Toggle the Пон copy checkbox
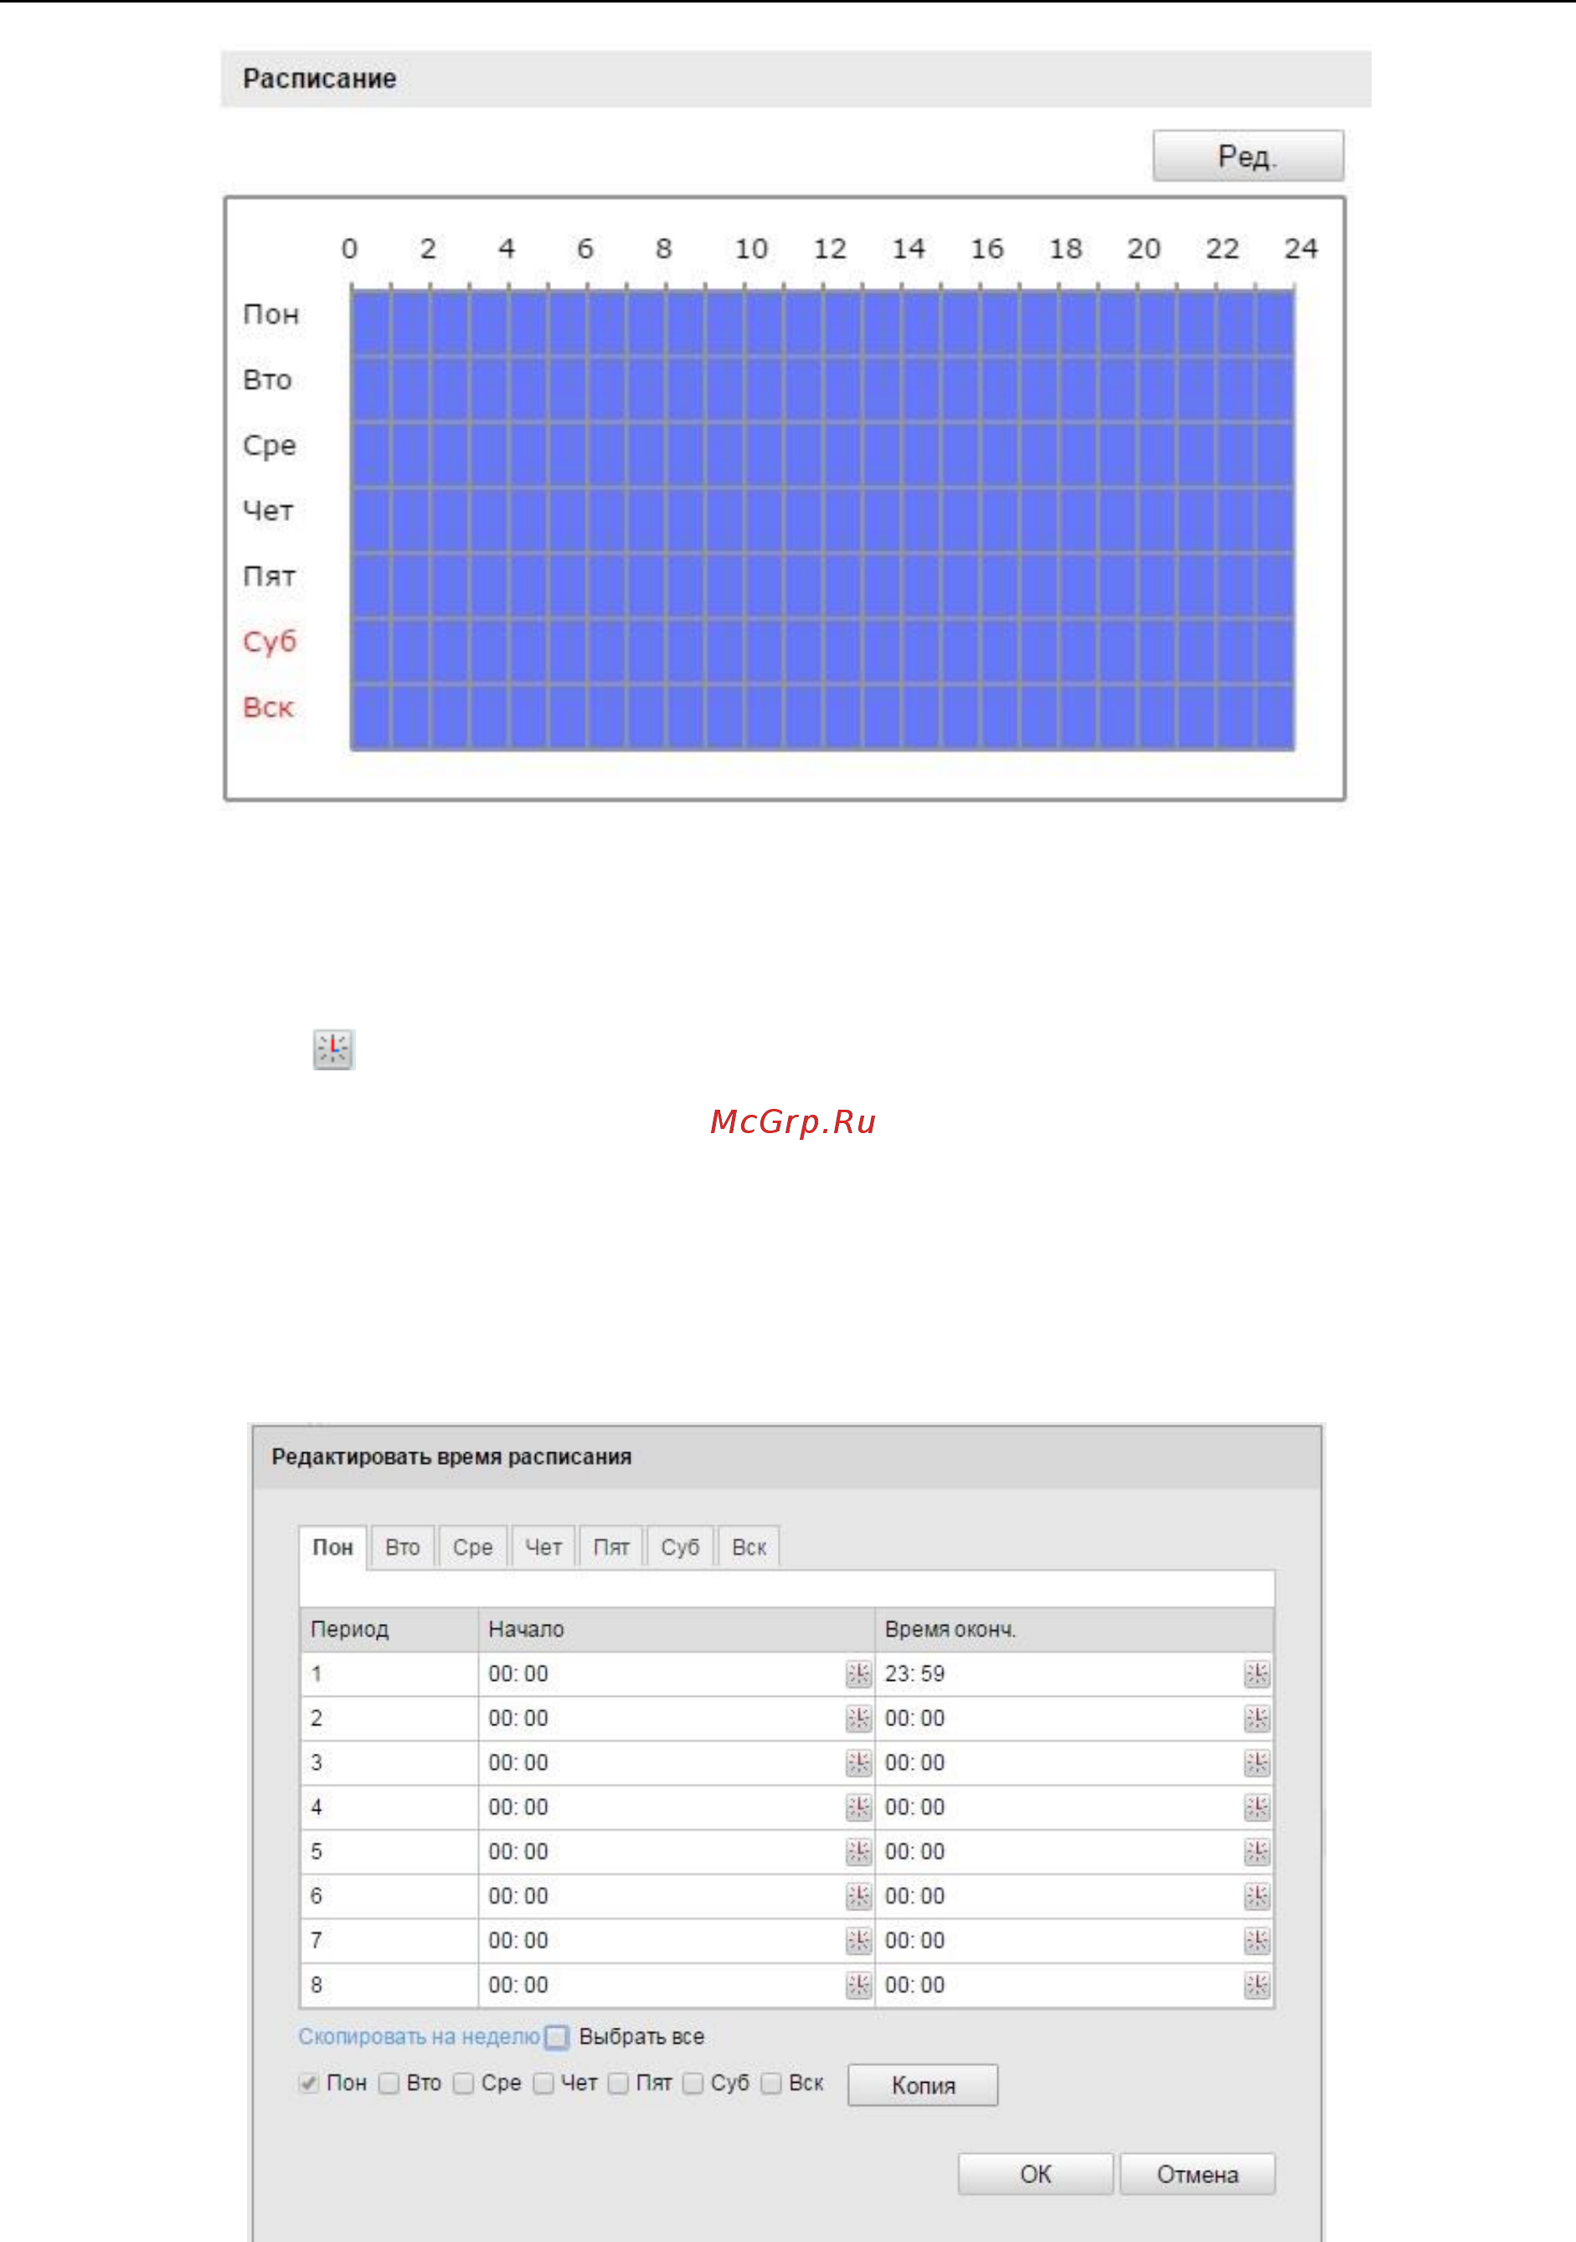The height and width of the screenshot is (2242, 1576). point(308,2084)
